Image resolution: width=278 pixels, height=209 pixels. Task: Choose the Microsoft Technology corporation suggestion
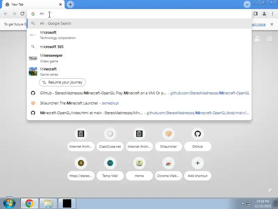pyautogui.click(x=139, y=35)
